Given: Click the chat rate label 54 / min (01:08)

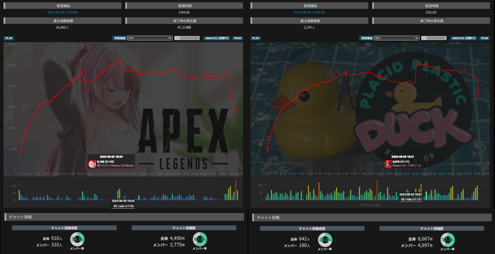Looking at the screenshot, I should (124, 206).
